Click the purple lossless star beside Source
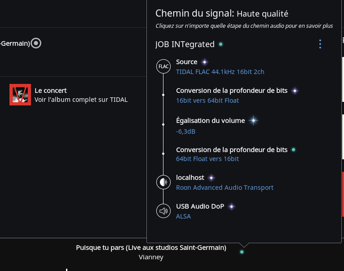The image size is (344, 271). [204, 62]
